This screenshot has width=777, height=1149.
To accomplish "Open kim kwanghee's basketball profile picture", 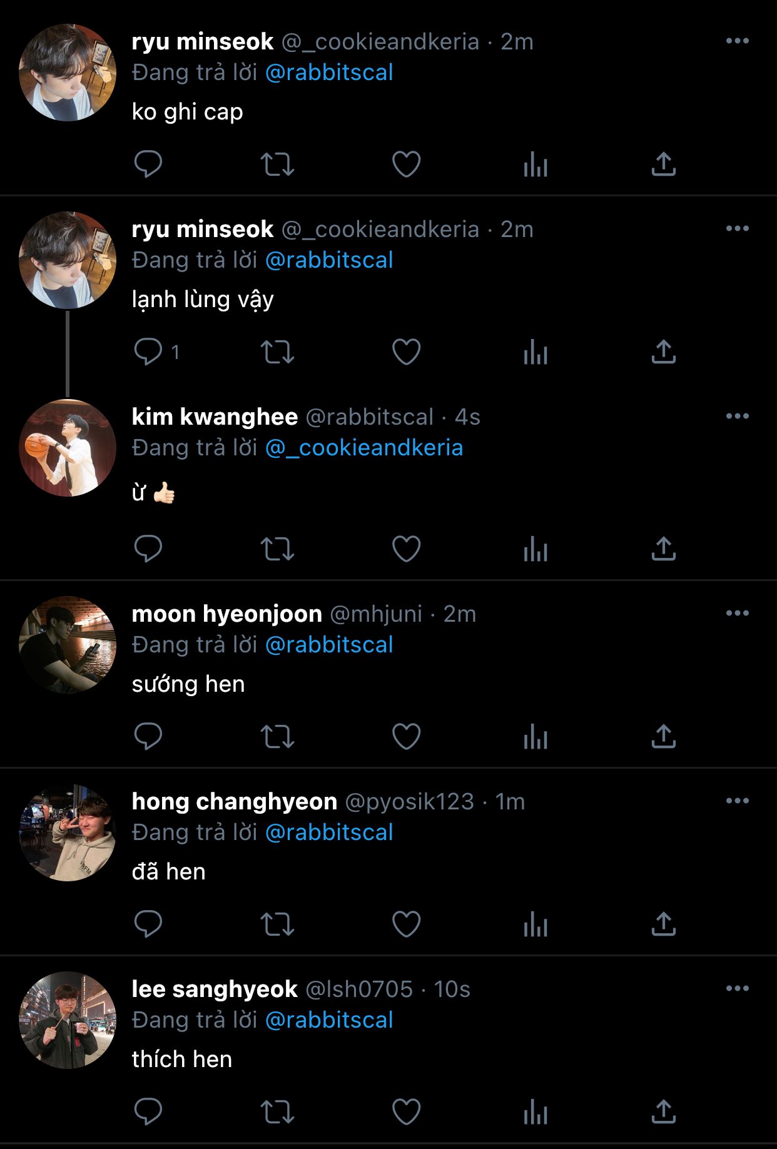I will click(x=68, y=448).
